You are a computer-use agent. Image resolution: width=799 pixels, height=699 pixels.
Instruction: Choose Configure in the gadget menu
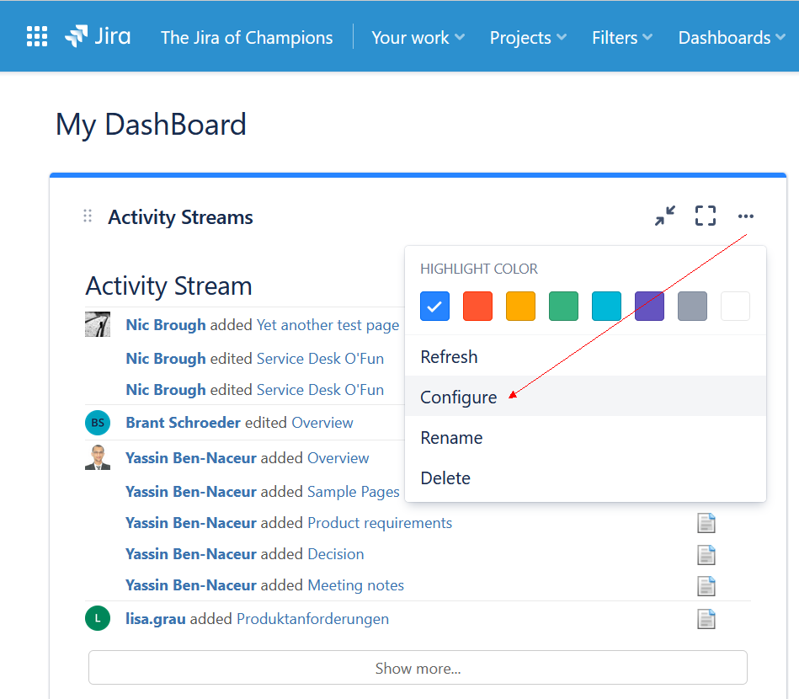pyautogui.click(x=585, y=397)
